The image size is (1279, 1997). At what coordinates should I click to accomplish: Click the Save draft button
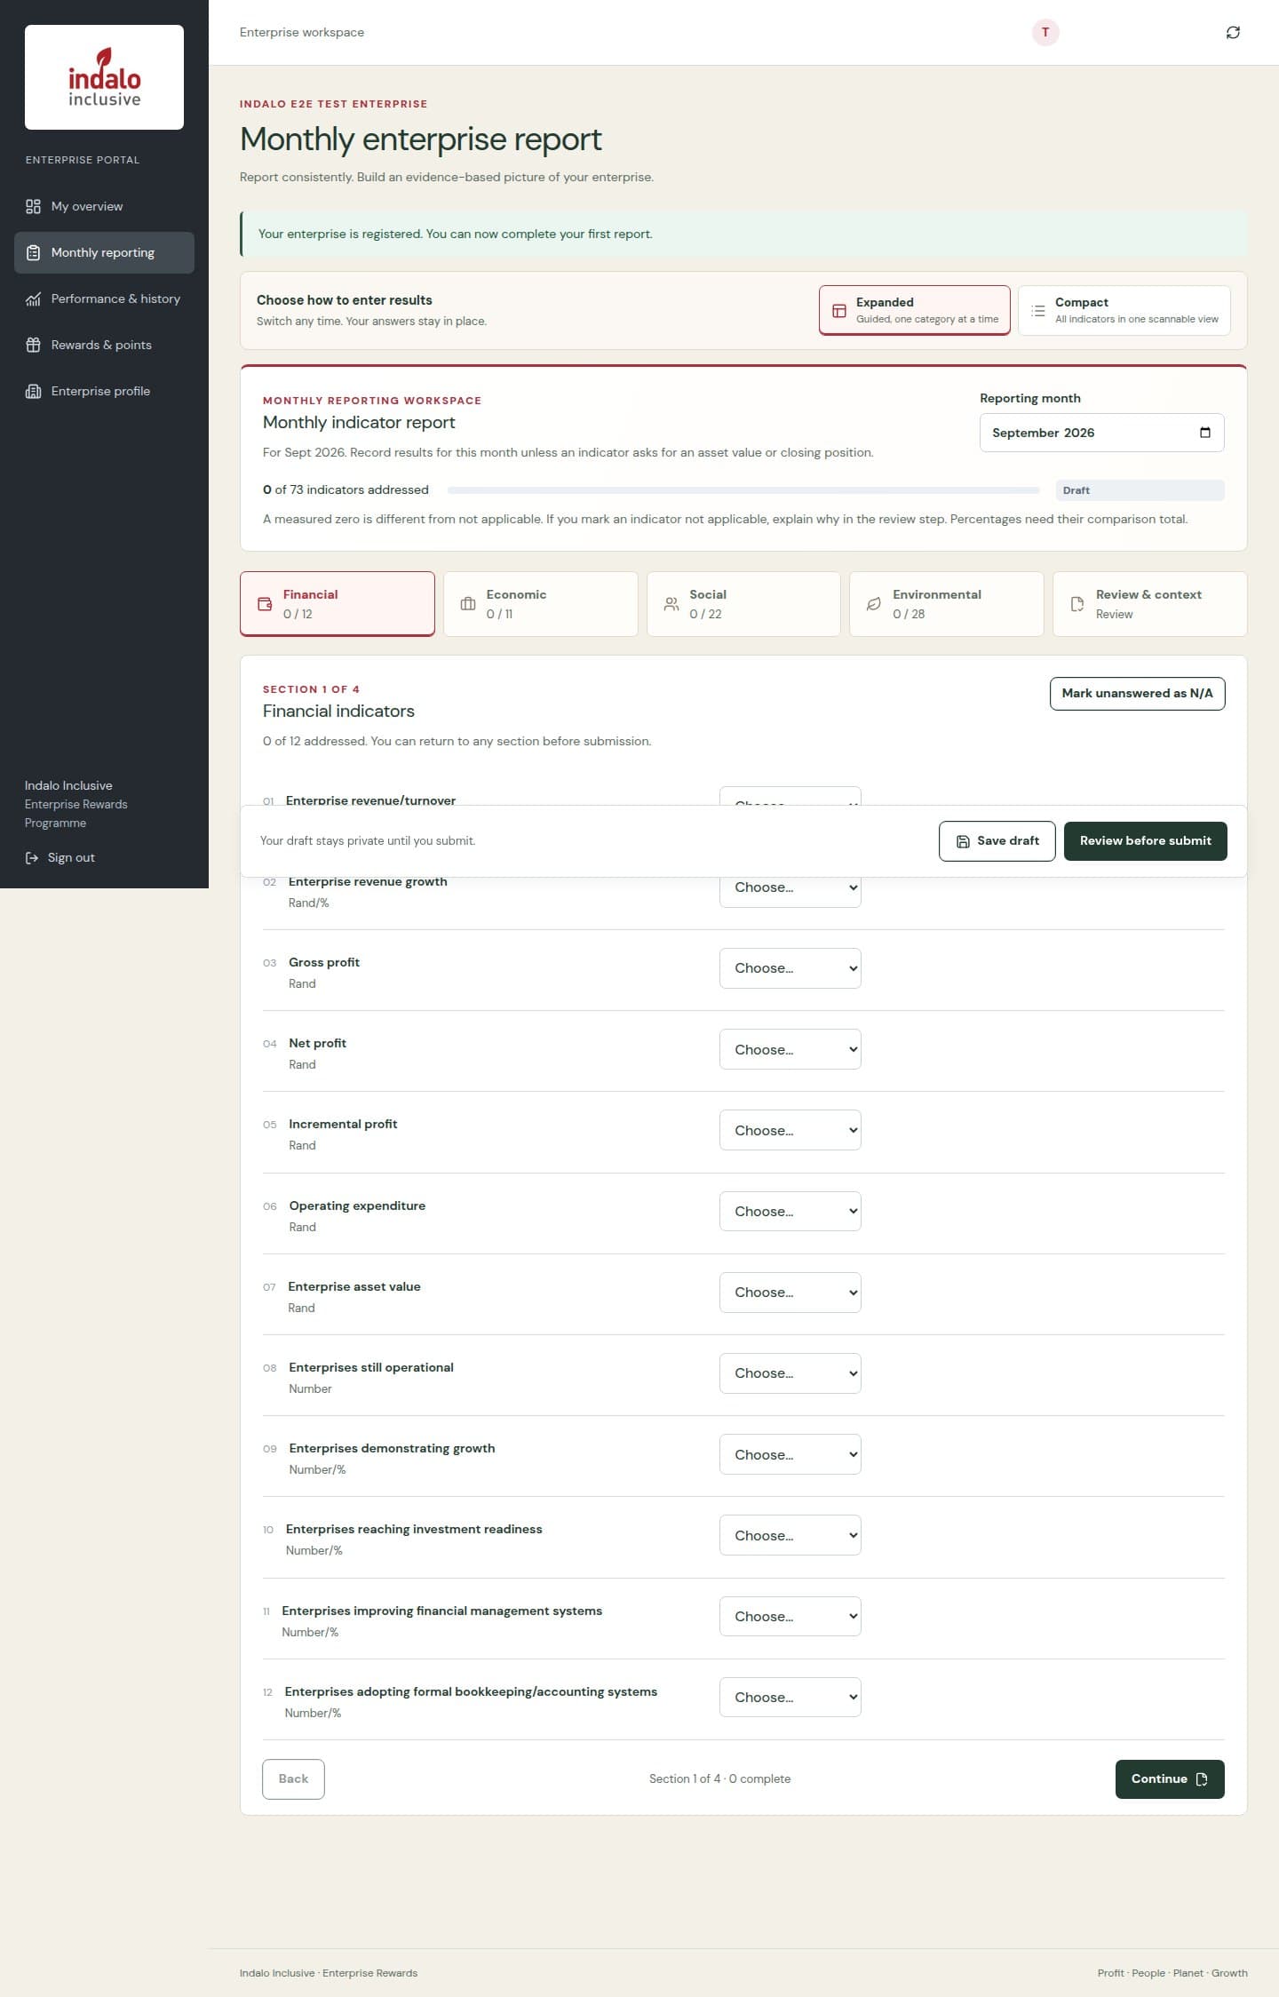pyautogui.click(x=997, y=841)
